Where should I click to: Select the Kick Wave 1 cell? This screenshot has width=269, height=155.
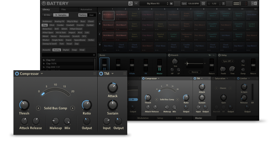coord(108,16)
